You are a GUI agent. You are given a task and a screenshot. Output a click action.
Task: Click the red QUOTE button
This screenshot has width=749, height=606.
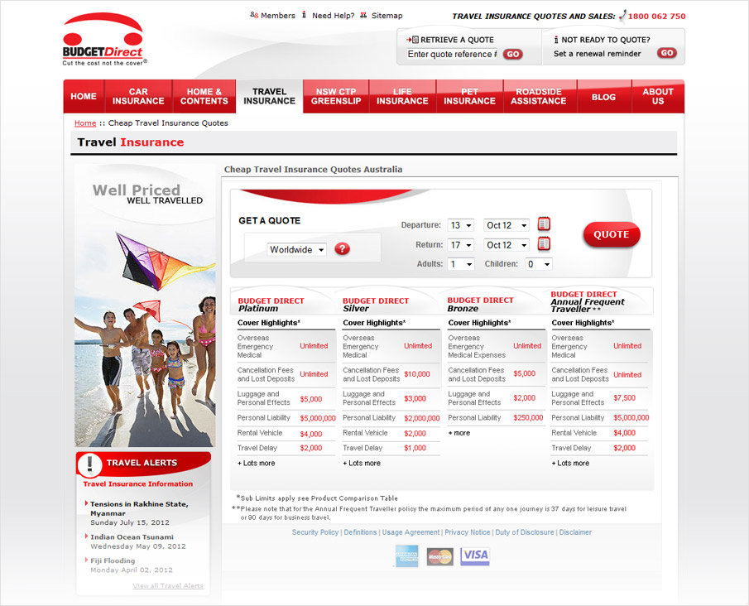tap(611, 234)
